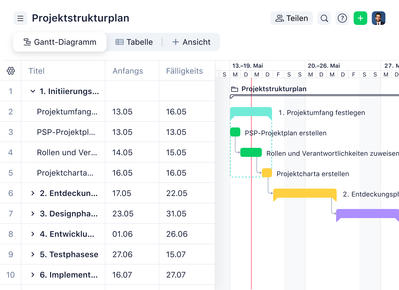Click the Projektstrukturplan label in Gantt chart
This screenshot has height=290, width=399.
[274, 89]
